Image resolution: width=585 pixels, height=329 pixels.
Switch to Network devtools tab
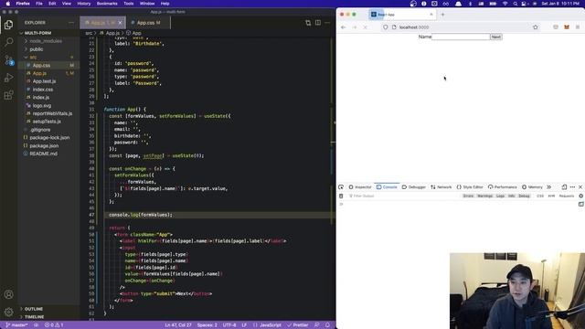(x=441, y=186)
